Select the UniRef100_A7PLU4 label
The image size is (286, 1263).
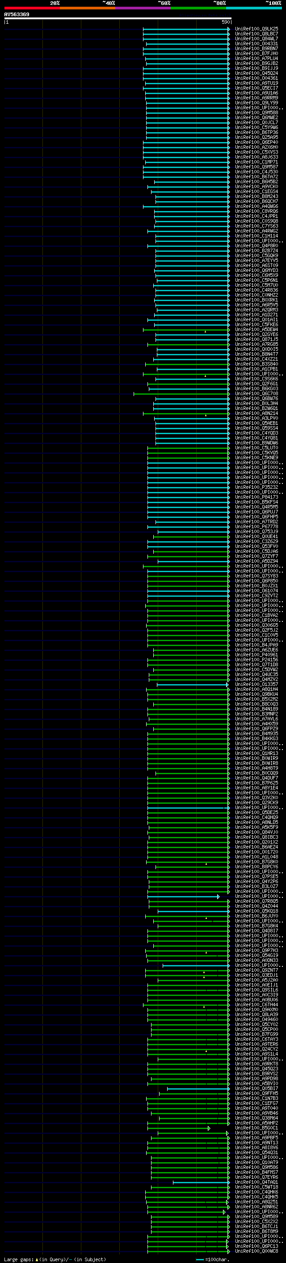pyautogui.click(x=256, y=58)
